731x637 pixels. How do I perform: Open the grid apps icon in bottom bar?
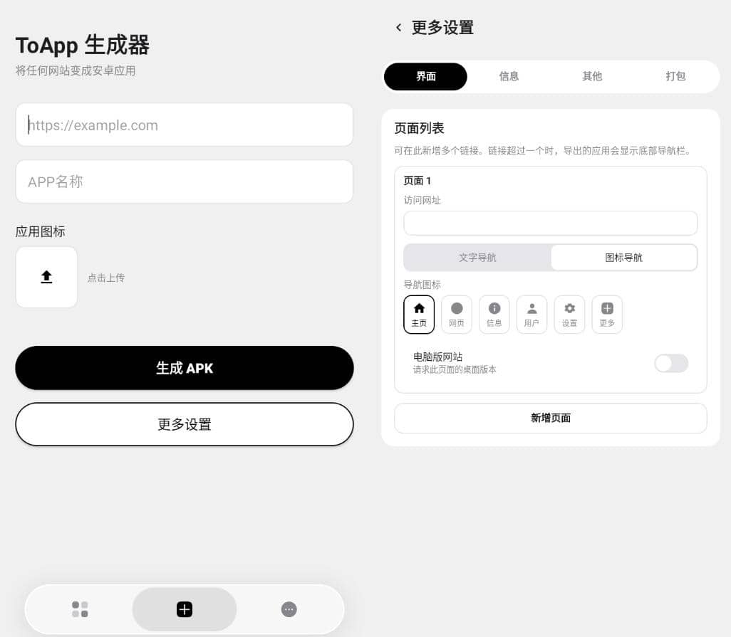[x=80, y=609]
